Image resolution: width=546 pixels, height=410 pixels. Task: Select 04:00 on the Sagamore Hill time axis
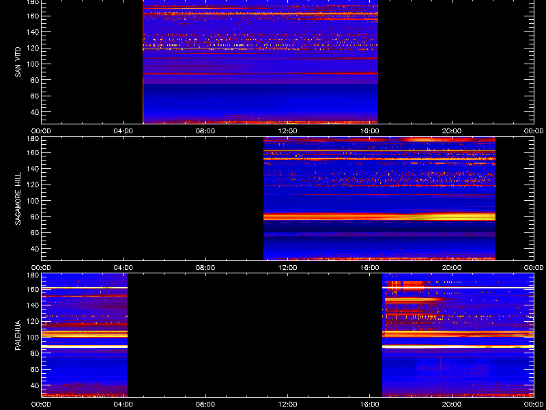pos(124,268)
